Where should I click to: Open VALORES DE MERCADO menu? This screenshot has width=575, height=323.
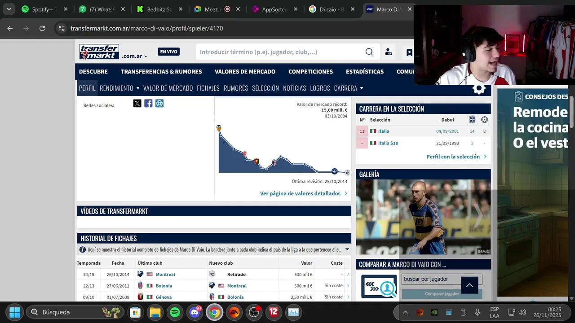pyautogui.click(x=245, y=72)
